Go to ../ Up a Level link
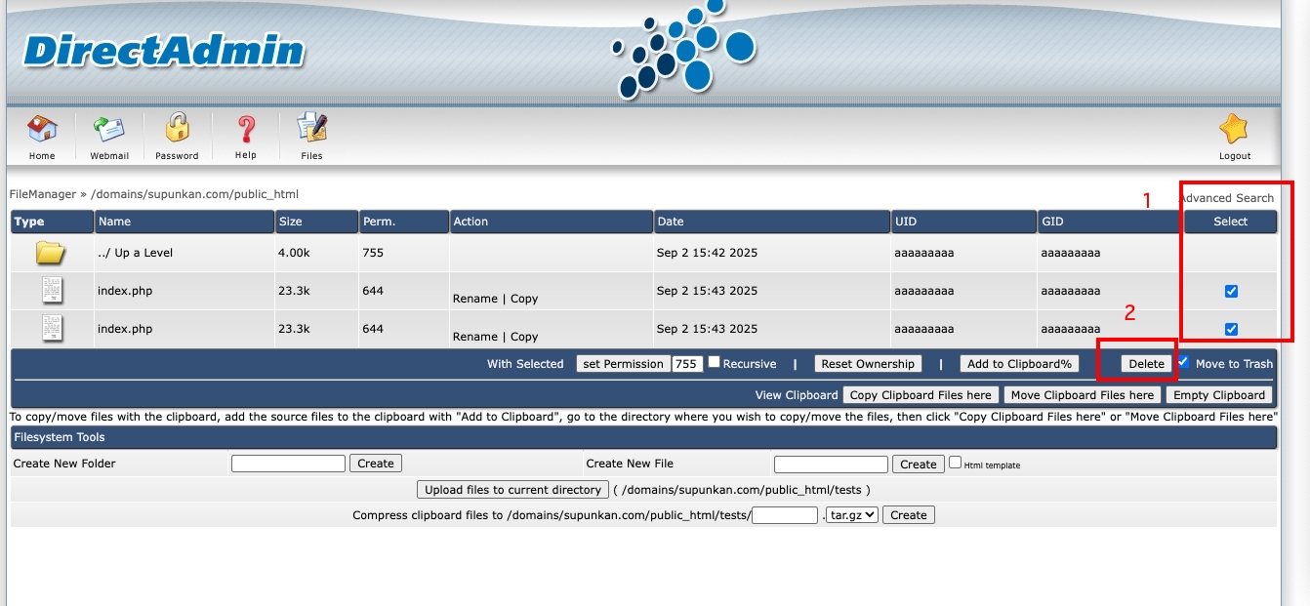The height and width of the screenshot is (606, 1310). (135, 253)
